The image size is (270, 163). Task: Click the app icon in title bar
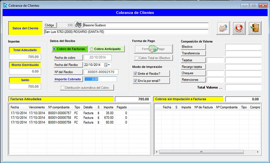[4, 5]
